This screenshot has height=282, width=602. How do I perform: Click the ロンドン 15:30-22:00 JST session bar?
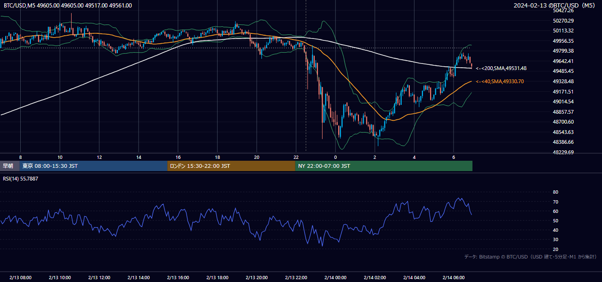click(231, 166)
